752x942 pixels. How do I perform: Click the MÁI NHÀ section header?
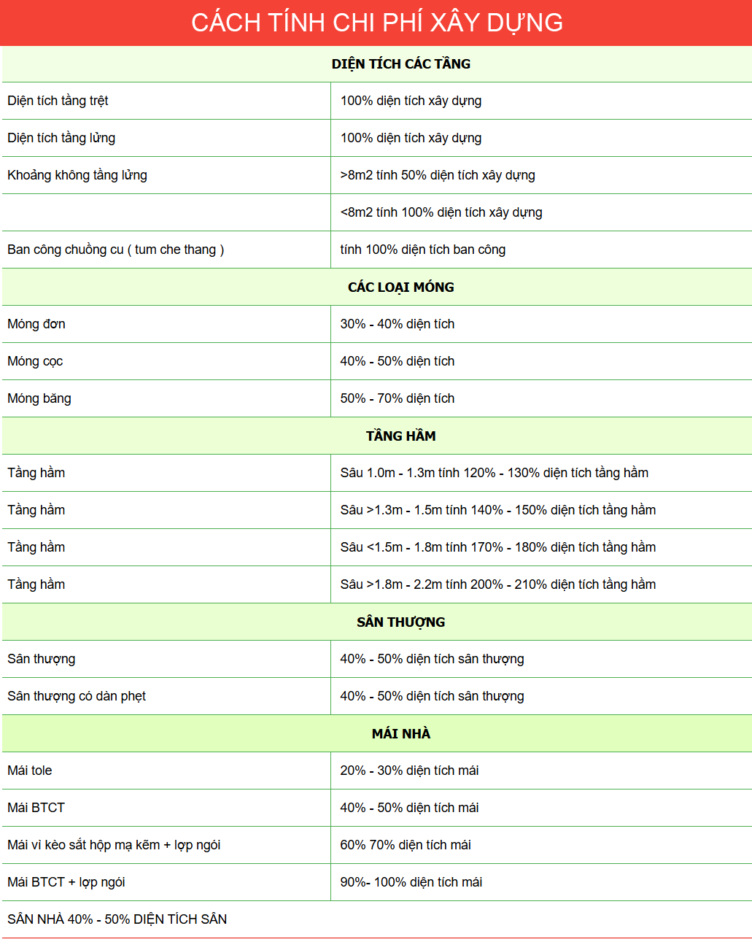400,734
